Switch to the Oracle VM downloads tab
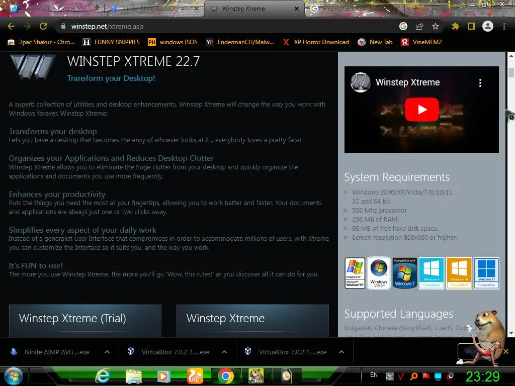Screen dimensions: 515x386 click(x=54, y=9)
